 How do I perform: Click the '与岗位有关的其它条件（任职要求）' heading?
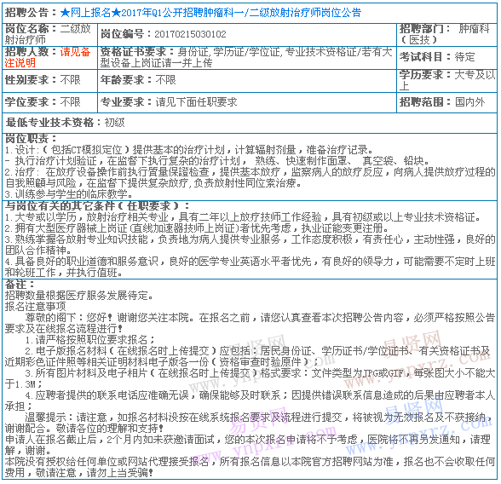click(97, 205)
